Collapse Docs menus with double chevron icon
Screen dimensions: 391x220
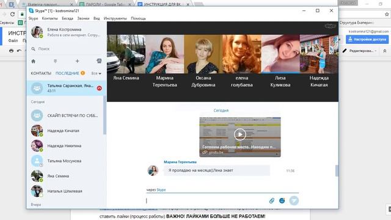tap(385, 51)
